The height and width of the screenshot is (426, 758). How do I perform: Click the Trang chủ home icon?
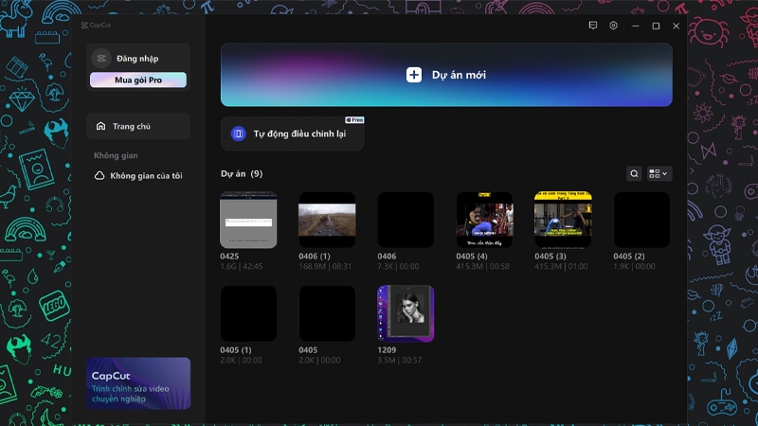click(x=100, y=126)
